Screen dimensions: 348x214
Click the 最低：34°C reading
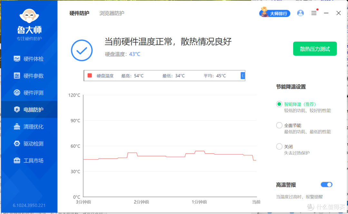(x=174, y=76)
